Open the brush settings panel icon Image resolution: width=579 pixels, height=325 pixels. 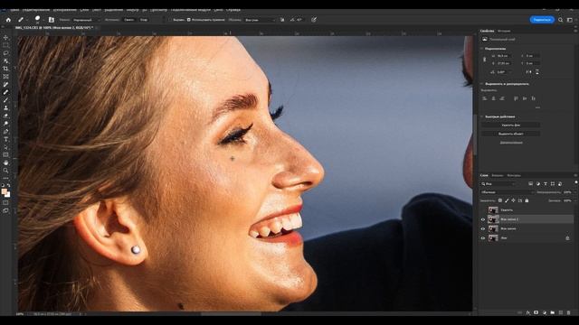[52, 20]
